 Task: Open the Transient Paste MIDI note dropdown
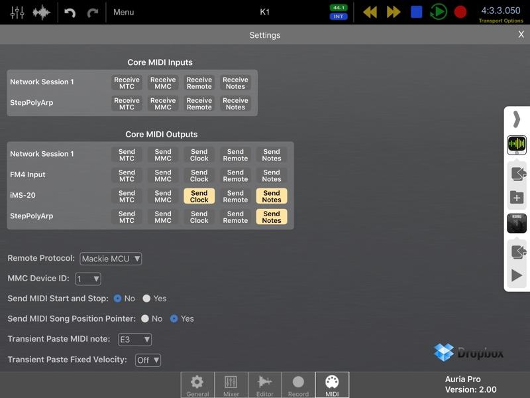135,340
